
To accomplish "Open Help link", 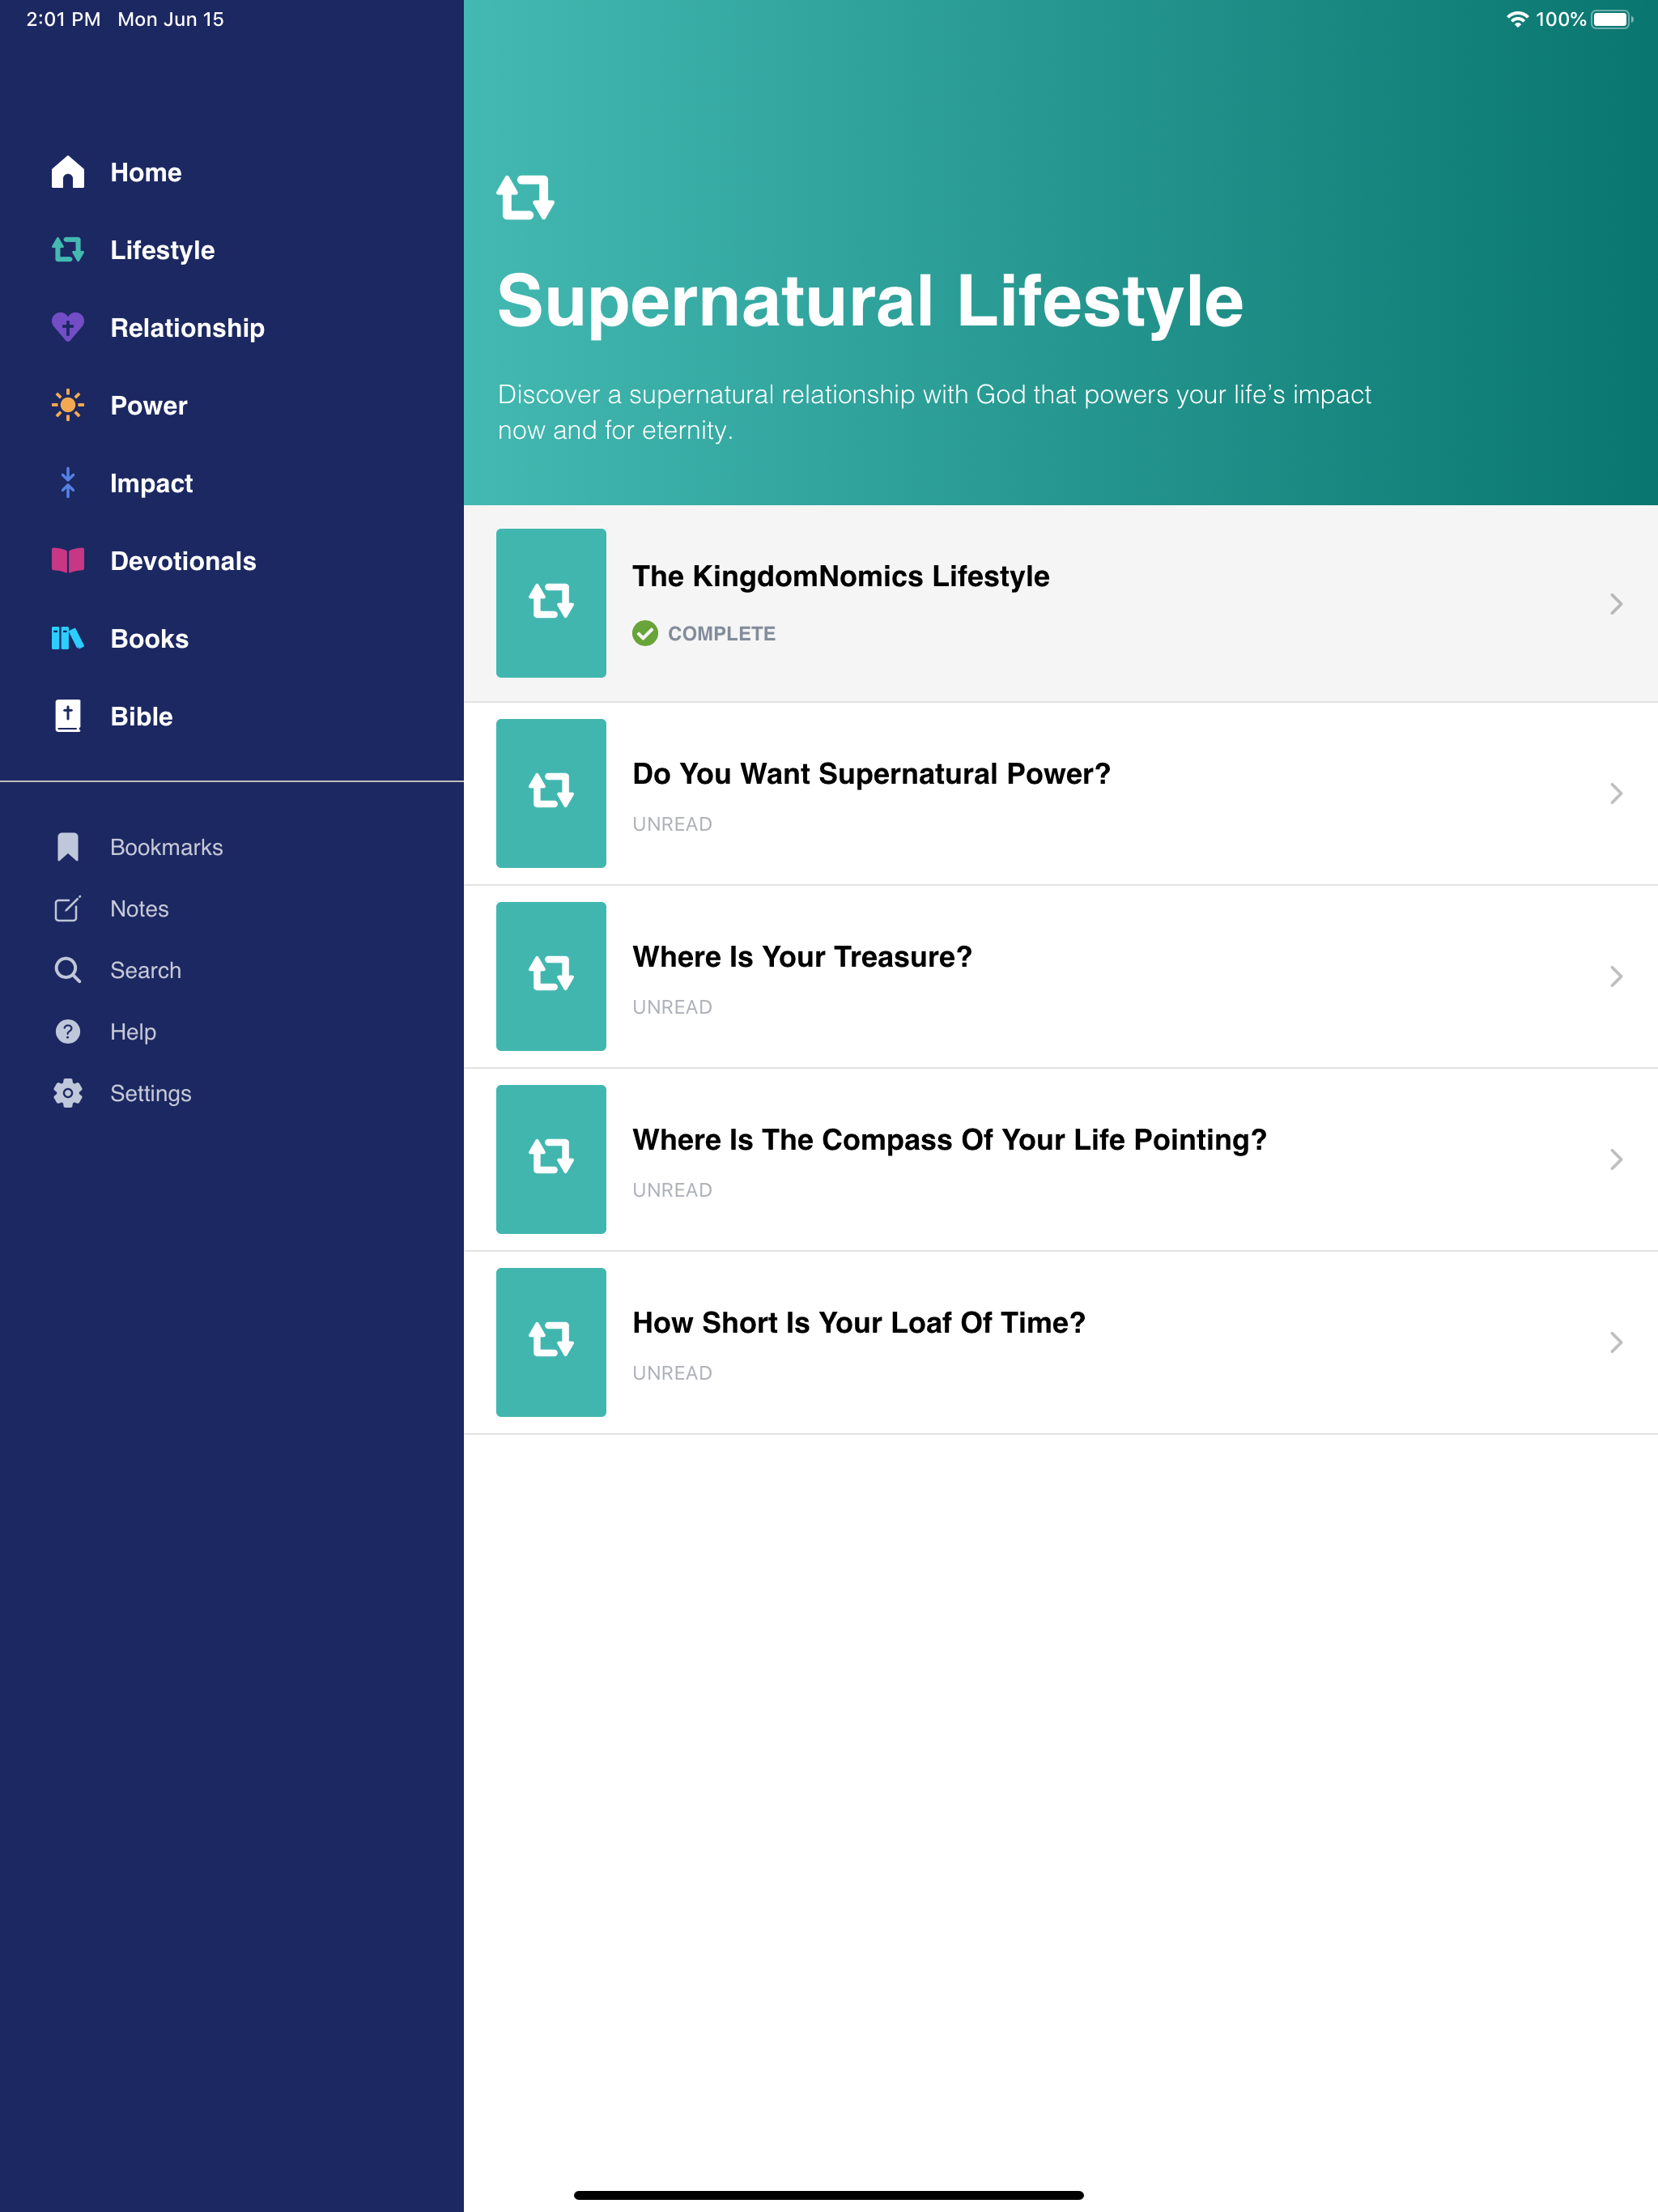I will coord(133,1032).
